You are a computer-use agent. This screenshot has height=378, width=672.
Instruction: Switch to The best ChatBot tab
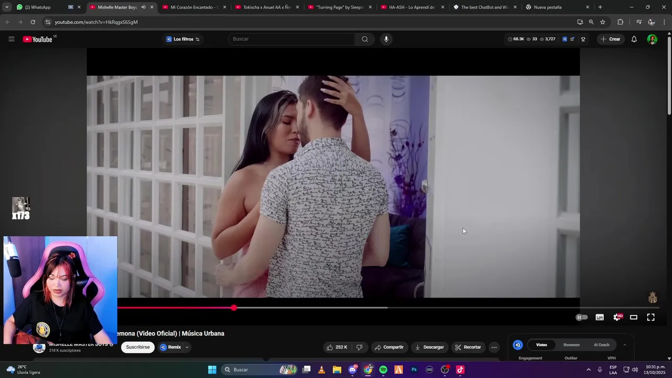point(485,7)
